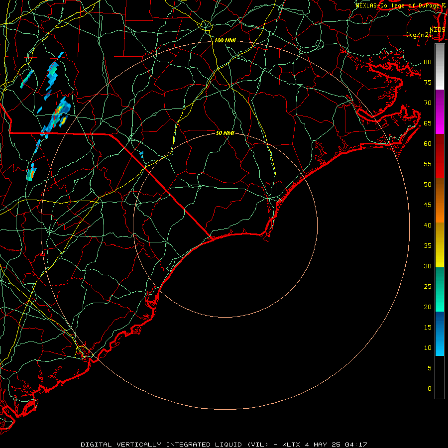
Task: Select the [kg/m2] units label
Action: [x=419, y=35]
